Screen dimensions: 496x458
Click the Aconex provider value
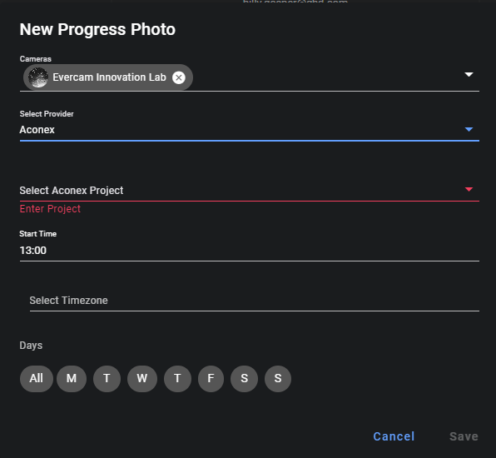(x=37, y=130)
